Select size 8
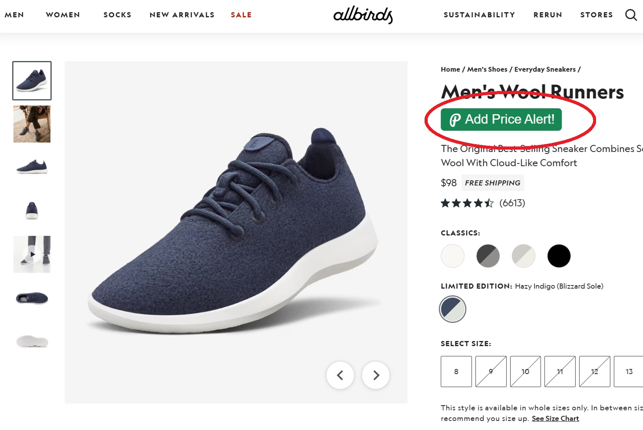This screenshot has width=643, height=430. (456, 371)
